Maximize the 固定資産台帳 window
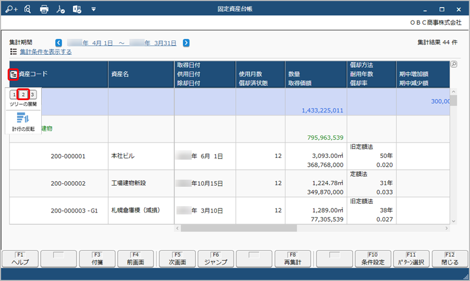470x281 pixels. [442, 9]
